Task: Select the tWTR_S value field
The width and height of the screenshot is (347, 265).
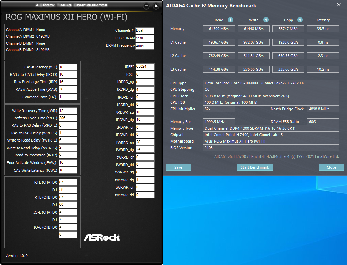Action: click(x=68, y=148)
